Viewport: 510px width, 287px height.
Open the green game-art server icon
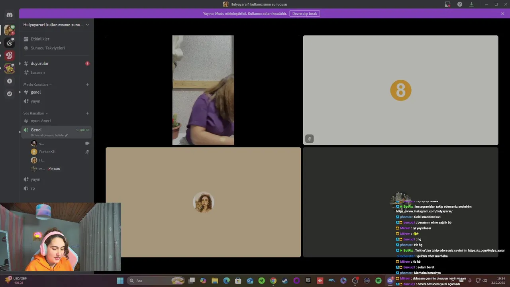(x=10, y=68)
